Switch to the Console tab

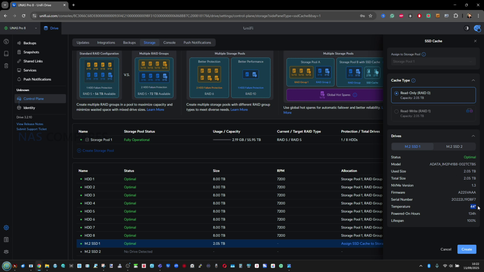[x=169, y=42]
